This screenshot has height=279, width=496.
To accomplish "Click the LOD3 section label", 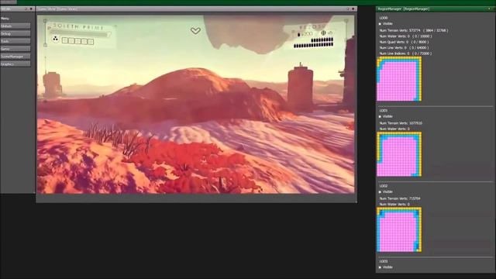I will [384, 261].
